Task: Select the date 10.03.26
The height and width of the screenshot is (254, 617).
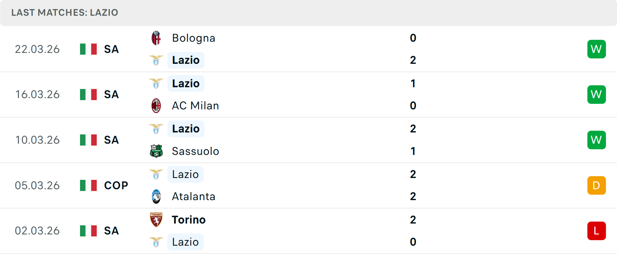Action: point(37,140)
